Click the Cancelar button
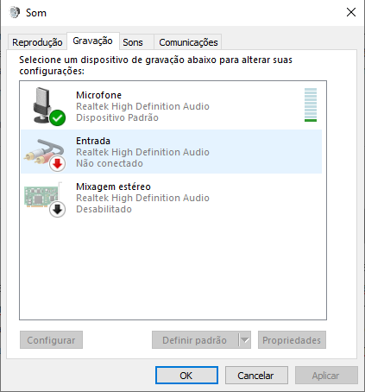The width and height of the screenshot is (365, 392). click(256, 376)
